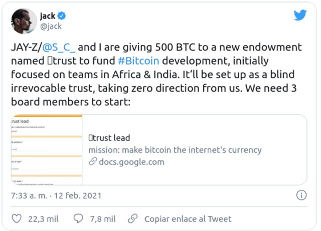Visit the docs.google.com link
The height and width of the screenshot is (231, 321).
(x=131, y=161)
